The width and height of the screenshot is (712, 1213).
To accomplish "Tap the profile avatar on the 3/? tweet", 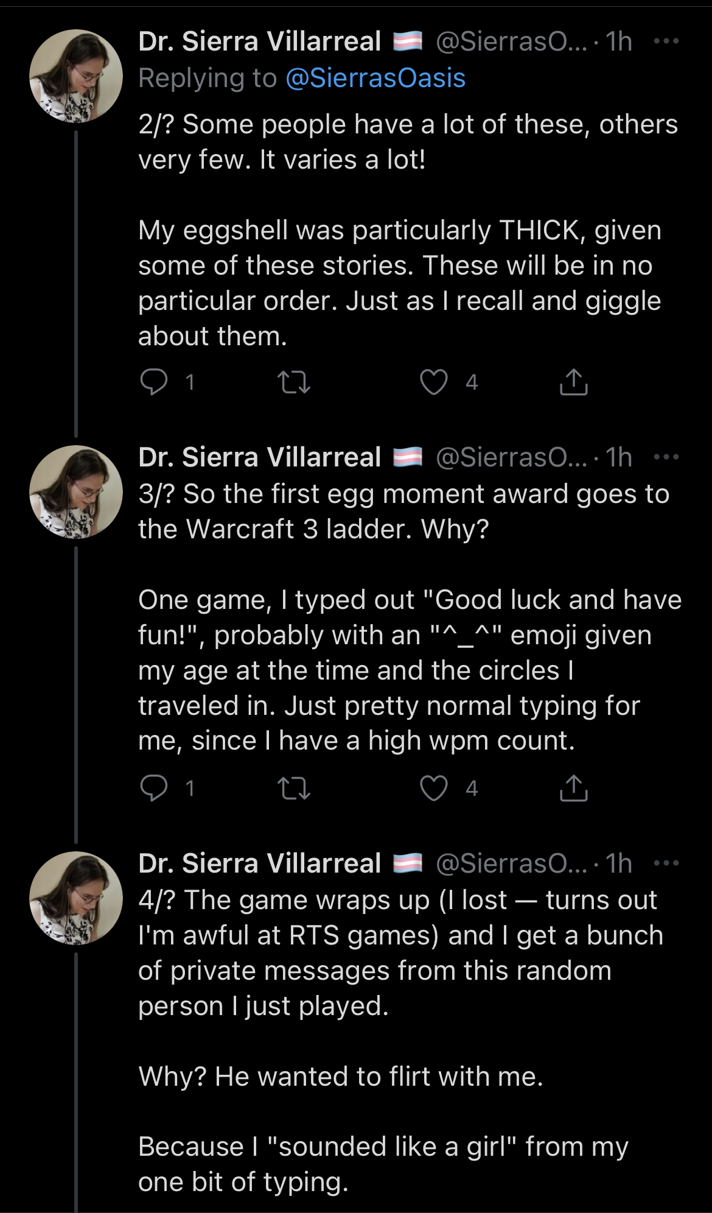I will (x=76, y=492).
